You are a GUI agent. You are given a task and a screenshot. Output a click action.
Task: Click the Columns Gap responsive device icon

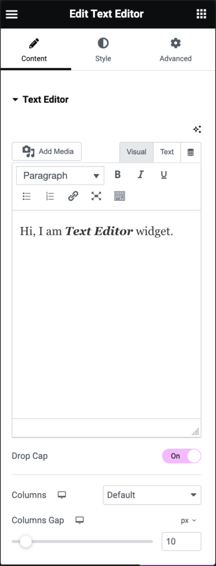click(79, 520)
